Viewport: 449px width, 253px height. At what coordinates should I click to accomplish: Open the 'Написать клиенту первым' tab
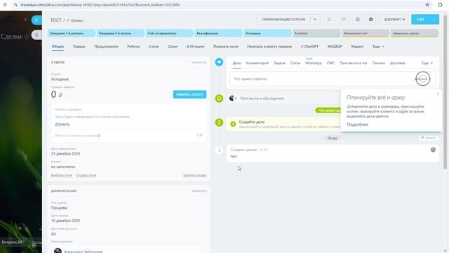269,46
